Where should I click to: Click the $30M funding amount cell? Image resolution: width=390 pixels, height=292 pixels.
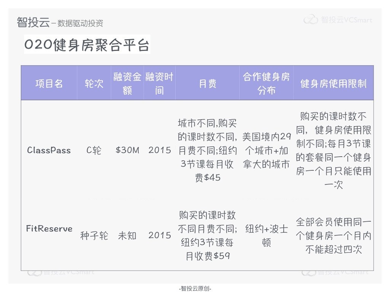pyautogui.click(x=127, y=150)
